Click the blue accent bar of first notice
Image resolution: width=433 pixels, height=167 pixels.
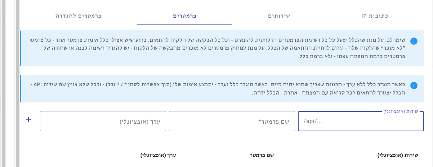(21, 48)
